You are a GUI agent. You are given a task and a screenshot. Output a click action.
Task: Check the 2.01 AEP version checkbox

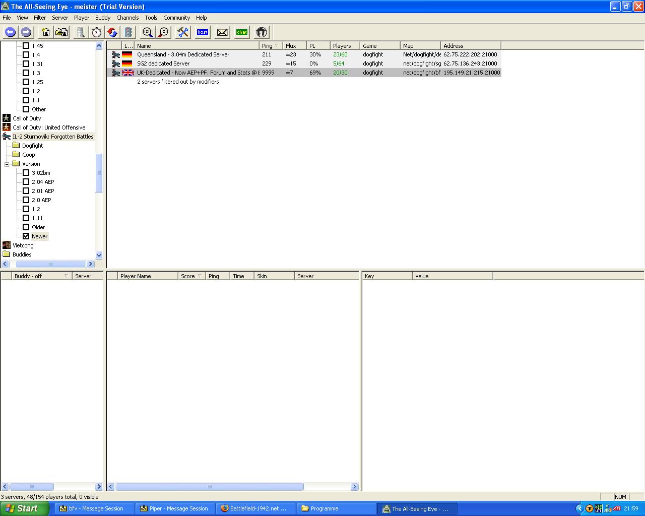click(26, 191)
